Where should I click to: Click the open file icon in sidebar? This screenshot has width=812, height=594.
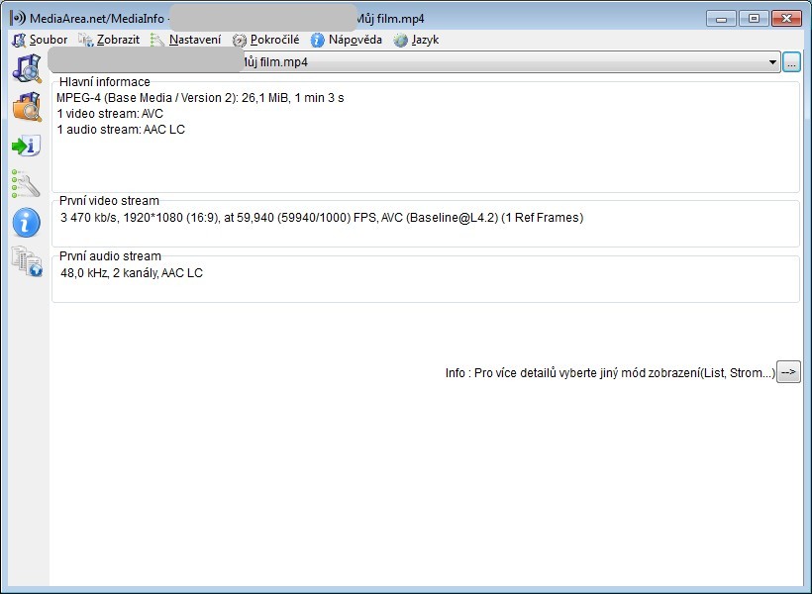[26, 68]
